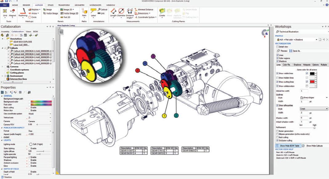Open the HLR + Flat color + Shadows profile dropdown
The width and height of the screenshot is (329, 179).
[316, 39]
